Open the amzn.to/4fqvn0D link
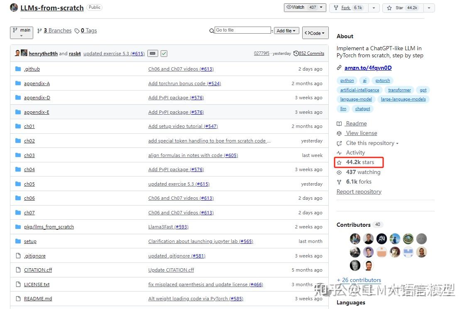This screenshot has height=309, width=467. [368, 68]
